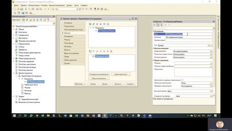Image resolution: width=232 pixels, height=131 pixels.
Task: Click categories view icon in Properties panel toolbar
Action: pyautogui.click(x=158, y=25)
